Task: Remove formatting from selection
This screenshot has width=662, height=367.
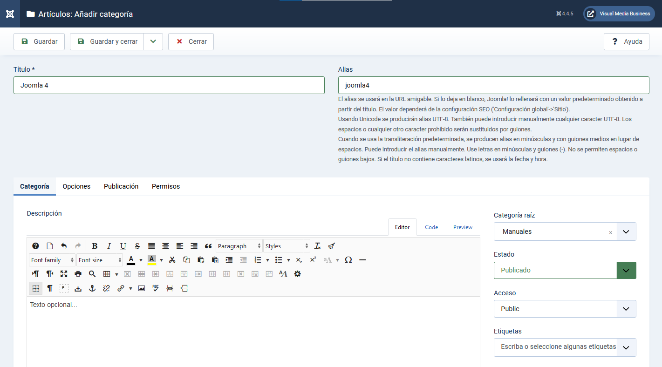Action: pyautogui.click(x=318, y=246)
